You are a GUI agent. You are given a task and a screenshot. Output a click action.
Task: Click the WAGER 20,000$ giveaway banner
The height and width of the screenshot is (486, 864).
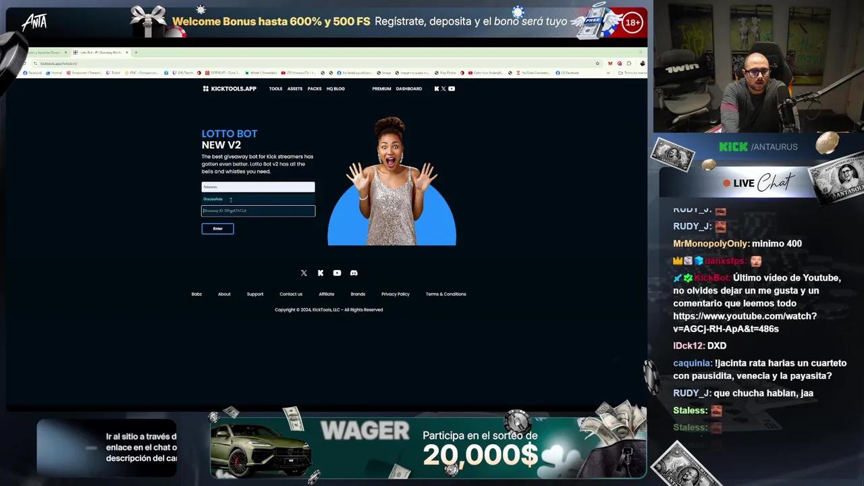point(428,448)
